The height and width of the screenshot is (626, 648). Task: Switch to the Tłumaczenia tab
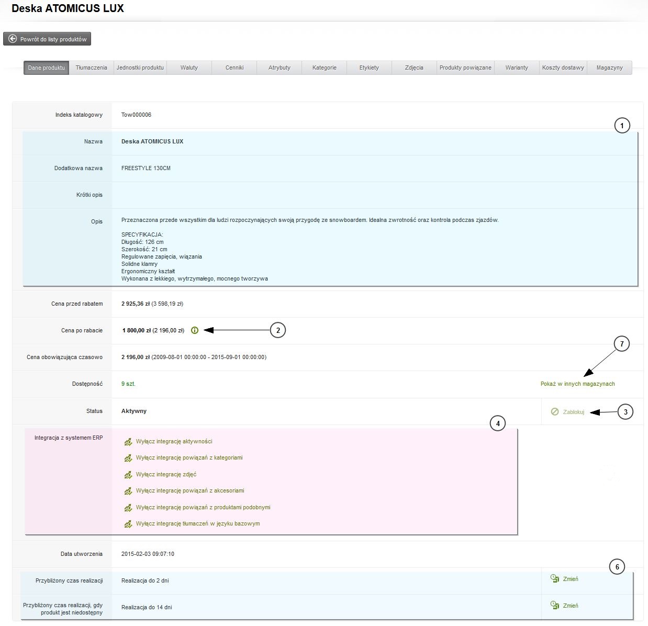(x=92, y=68)
